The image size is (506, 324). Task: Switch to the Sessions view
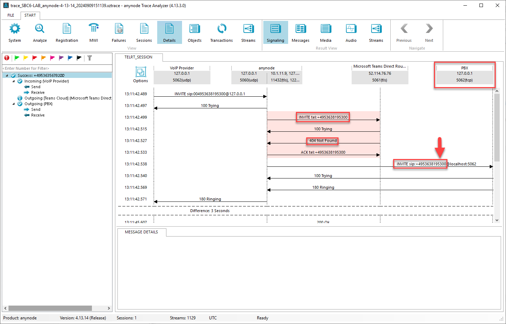[144, 32]
